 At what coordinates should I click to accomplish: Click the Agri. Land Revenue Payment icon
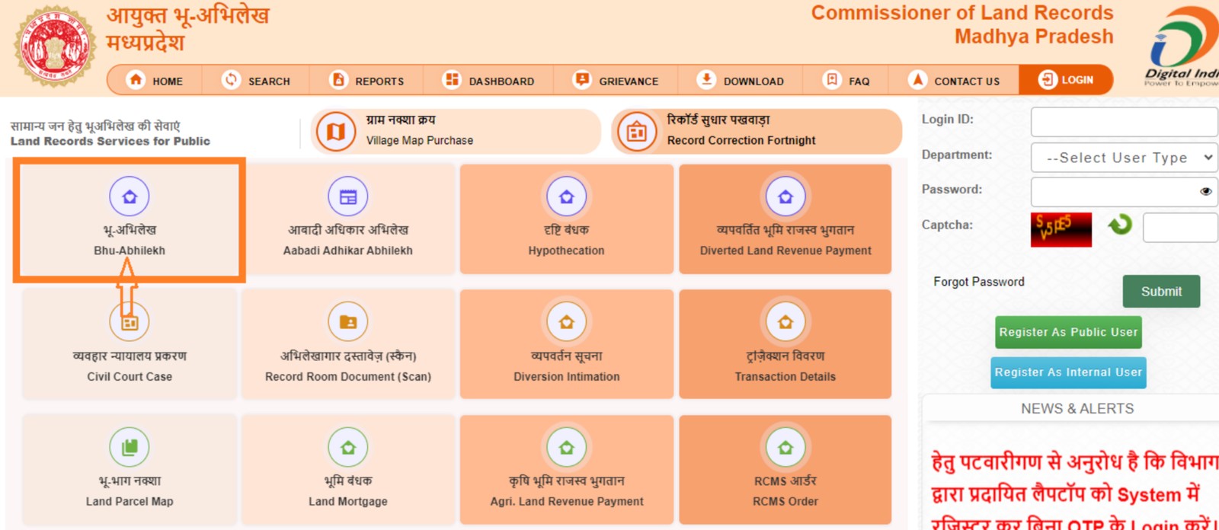(x=567, y=447)
